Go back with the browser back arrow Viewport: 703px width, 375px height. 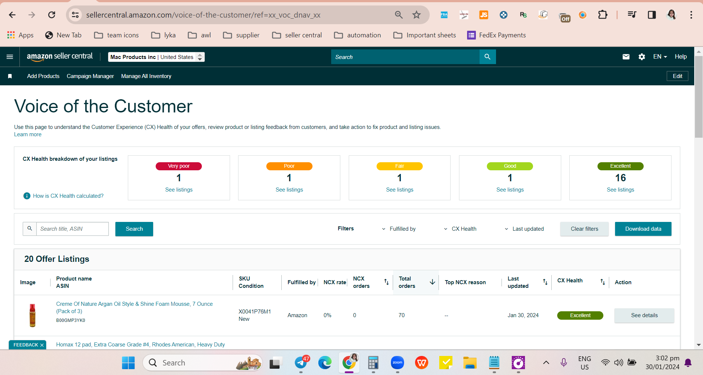point(12,15)
